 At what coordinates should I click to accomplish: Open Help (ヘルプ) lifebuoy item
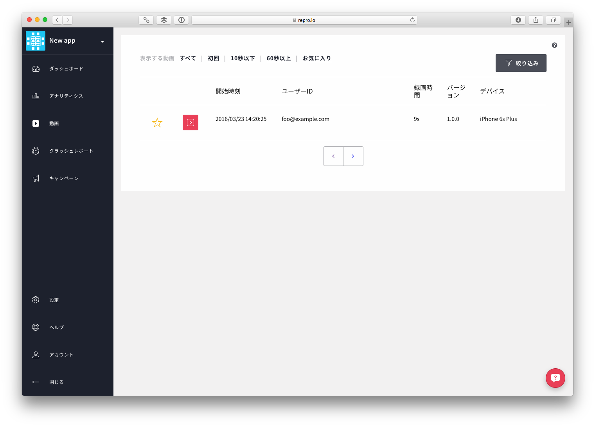pos(56,328)
